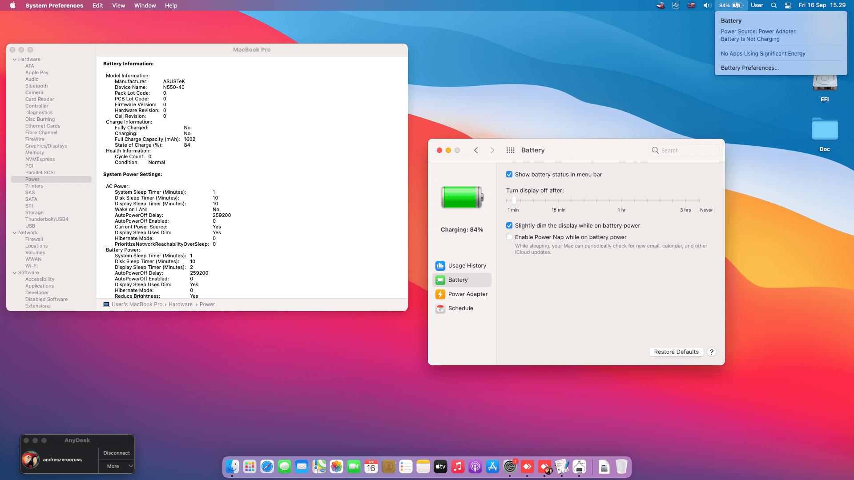
Task: Click the Restore Defaults button
Action: [x=676, y=352]
